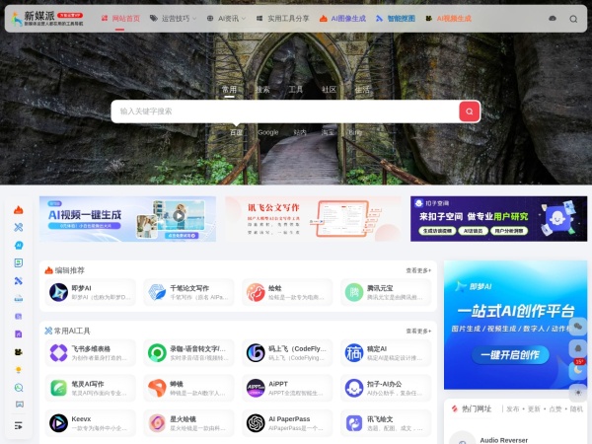The width and height of the screenshot is (592, 444).
Task: Open the 千笔论文写作 tool card
Action: [x=188, y=292]
